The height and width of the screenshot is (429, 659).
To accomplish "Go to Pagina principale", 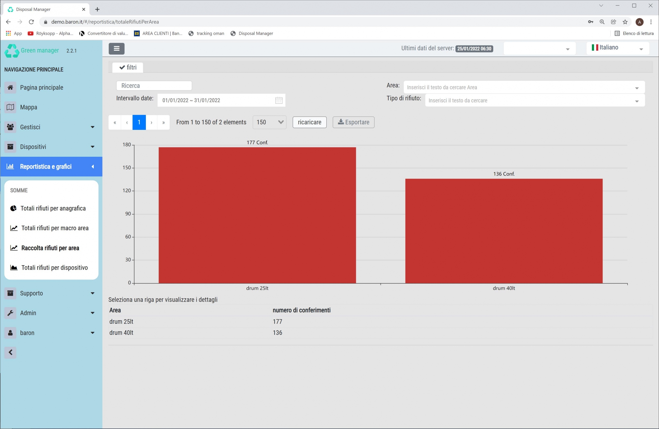I will (x=41, y=87).
